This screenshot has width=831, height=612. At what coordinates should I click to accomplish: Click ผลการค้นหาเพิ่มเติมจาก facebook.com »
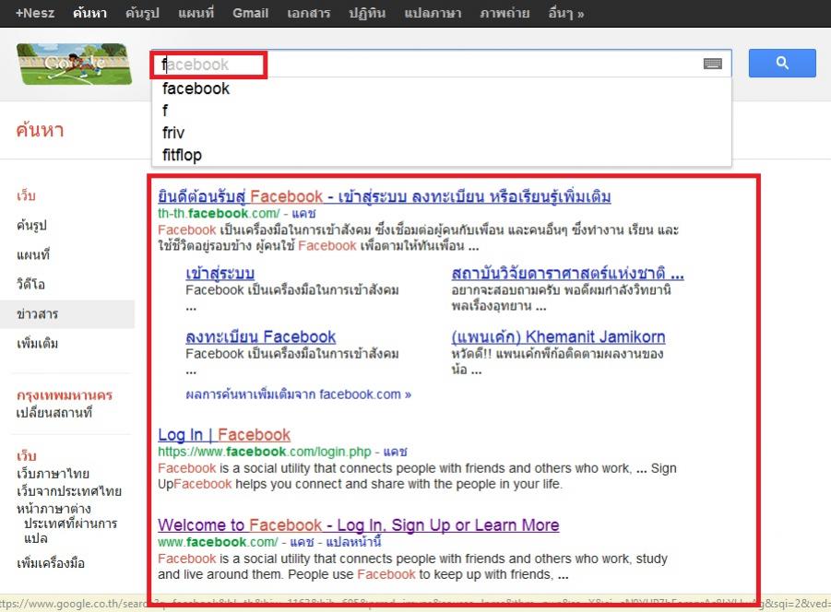click(x=299, y=394)
